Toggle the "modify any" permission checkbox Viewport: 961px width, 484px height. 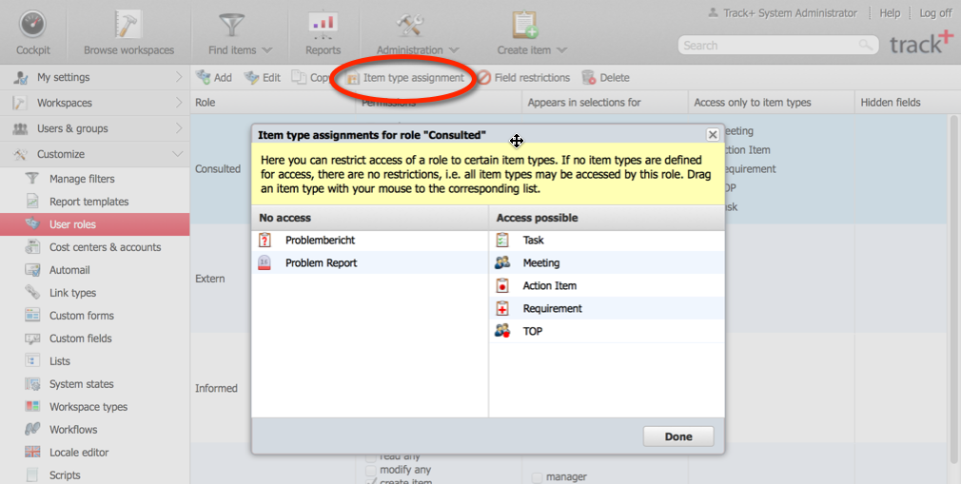pyautogui.click(x=371, y=470)
